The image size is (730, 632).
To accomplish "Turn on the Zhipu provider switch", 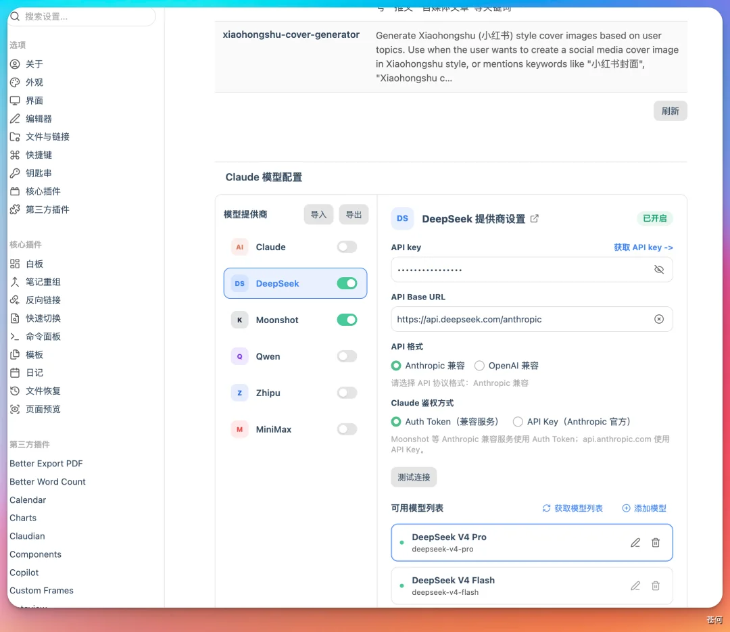I will [347, 393].
